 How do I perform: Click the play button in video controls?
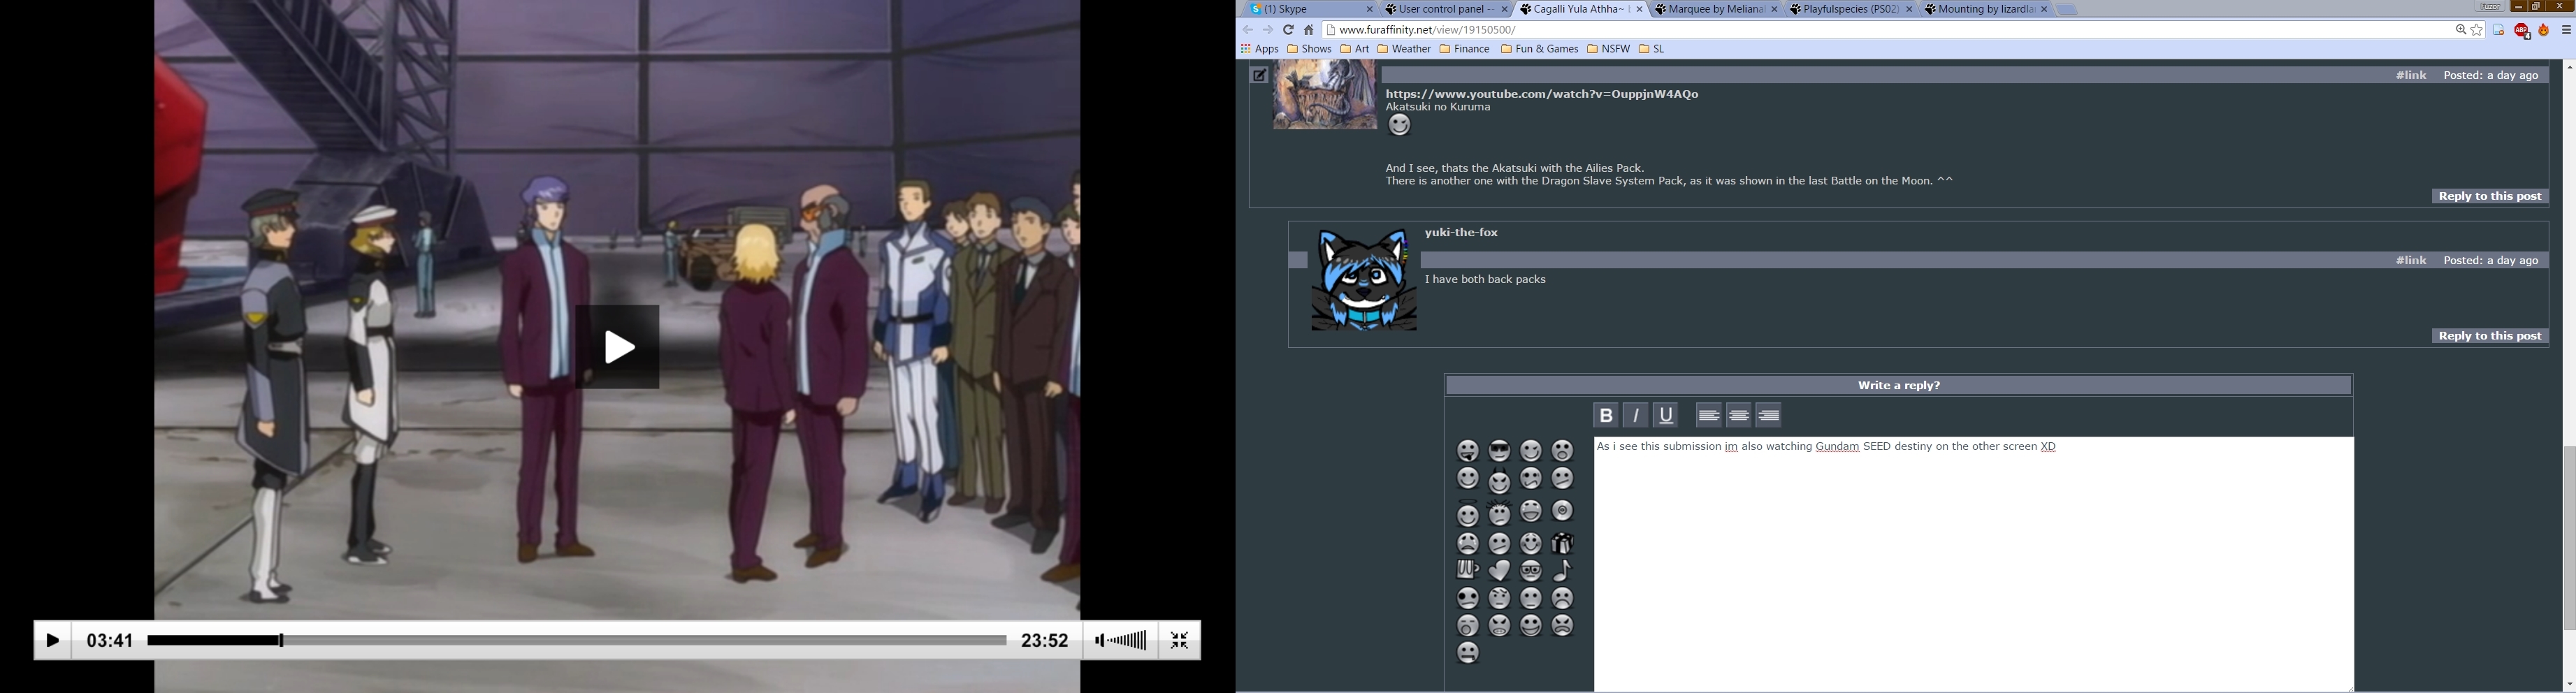tap(53, 641)
